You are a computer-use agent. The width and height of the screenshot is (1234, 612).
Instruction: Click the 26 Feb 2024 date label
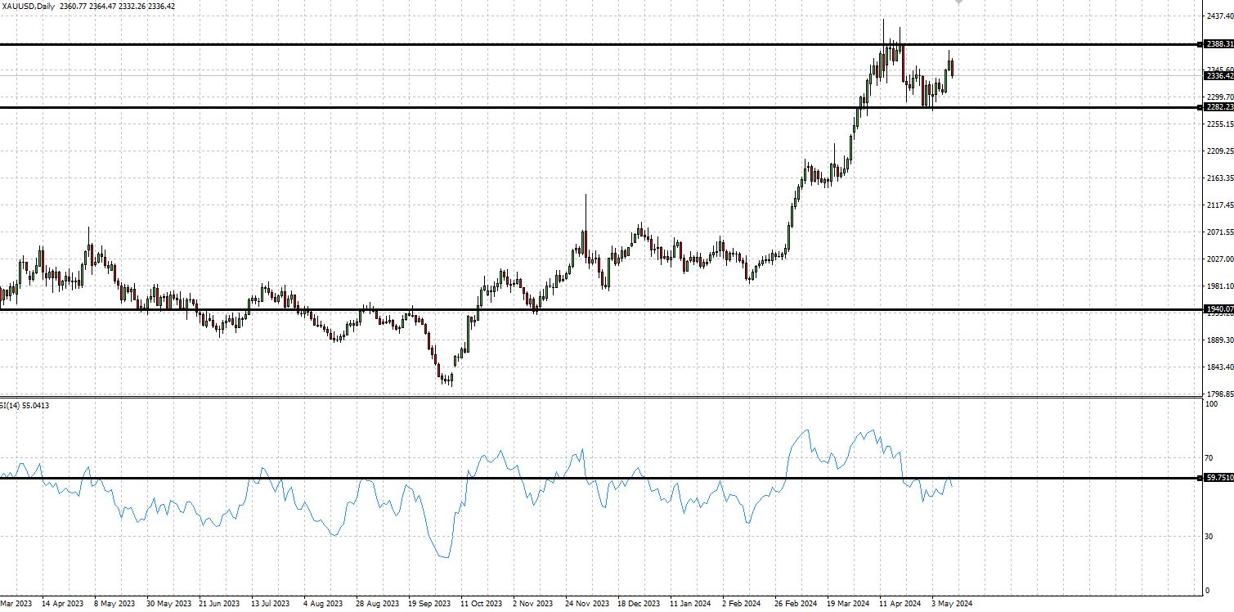pyautogui.click(x=796, y=604)
